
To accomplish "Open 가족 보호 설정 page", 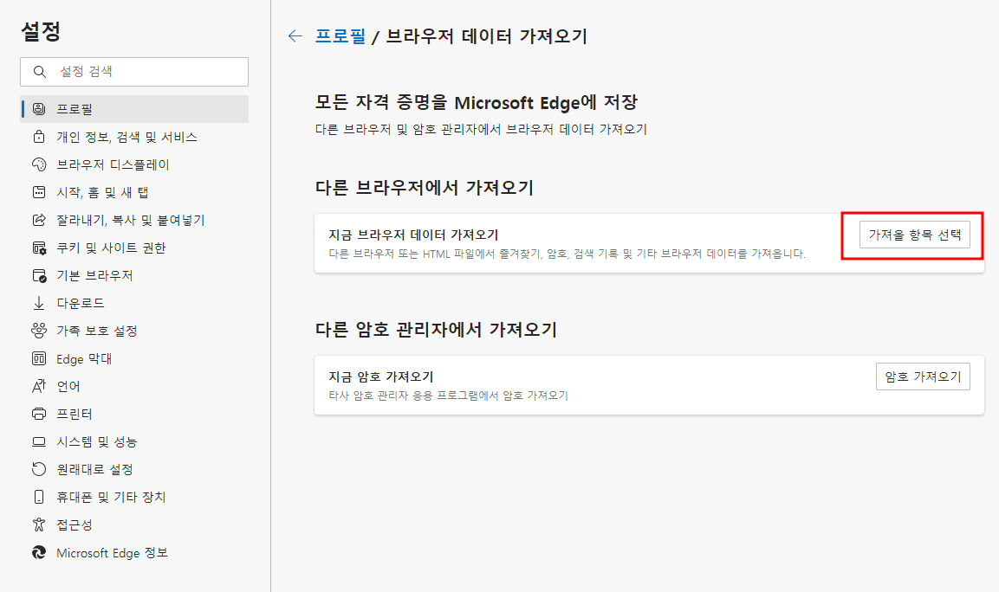I will (134, 331).
